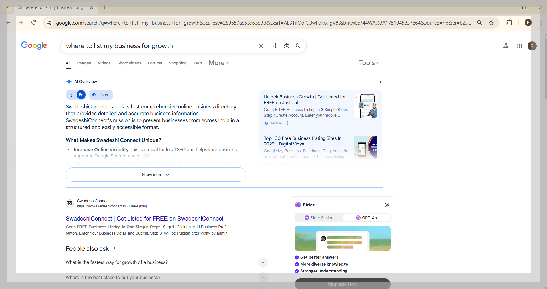Click the voice search microphone icon
This screenshot has width=547, height=289.
275,46
